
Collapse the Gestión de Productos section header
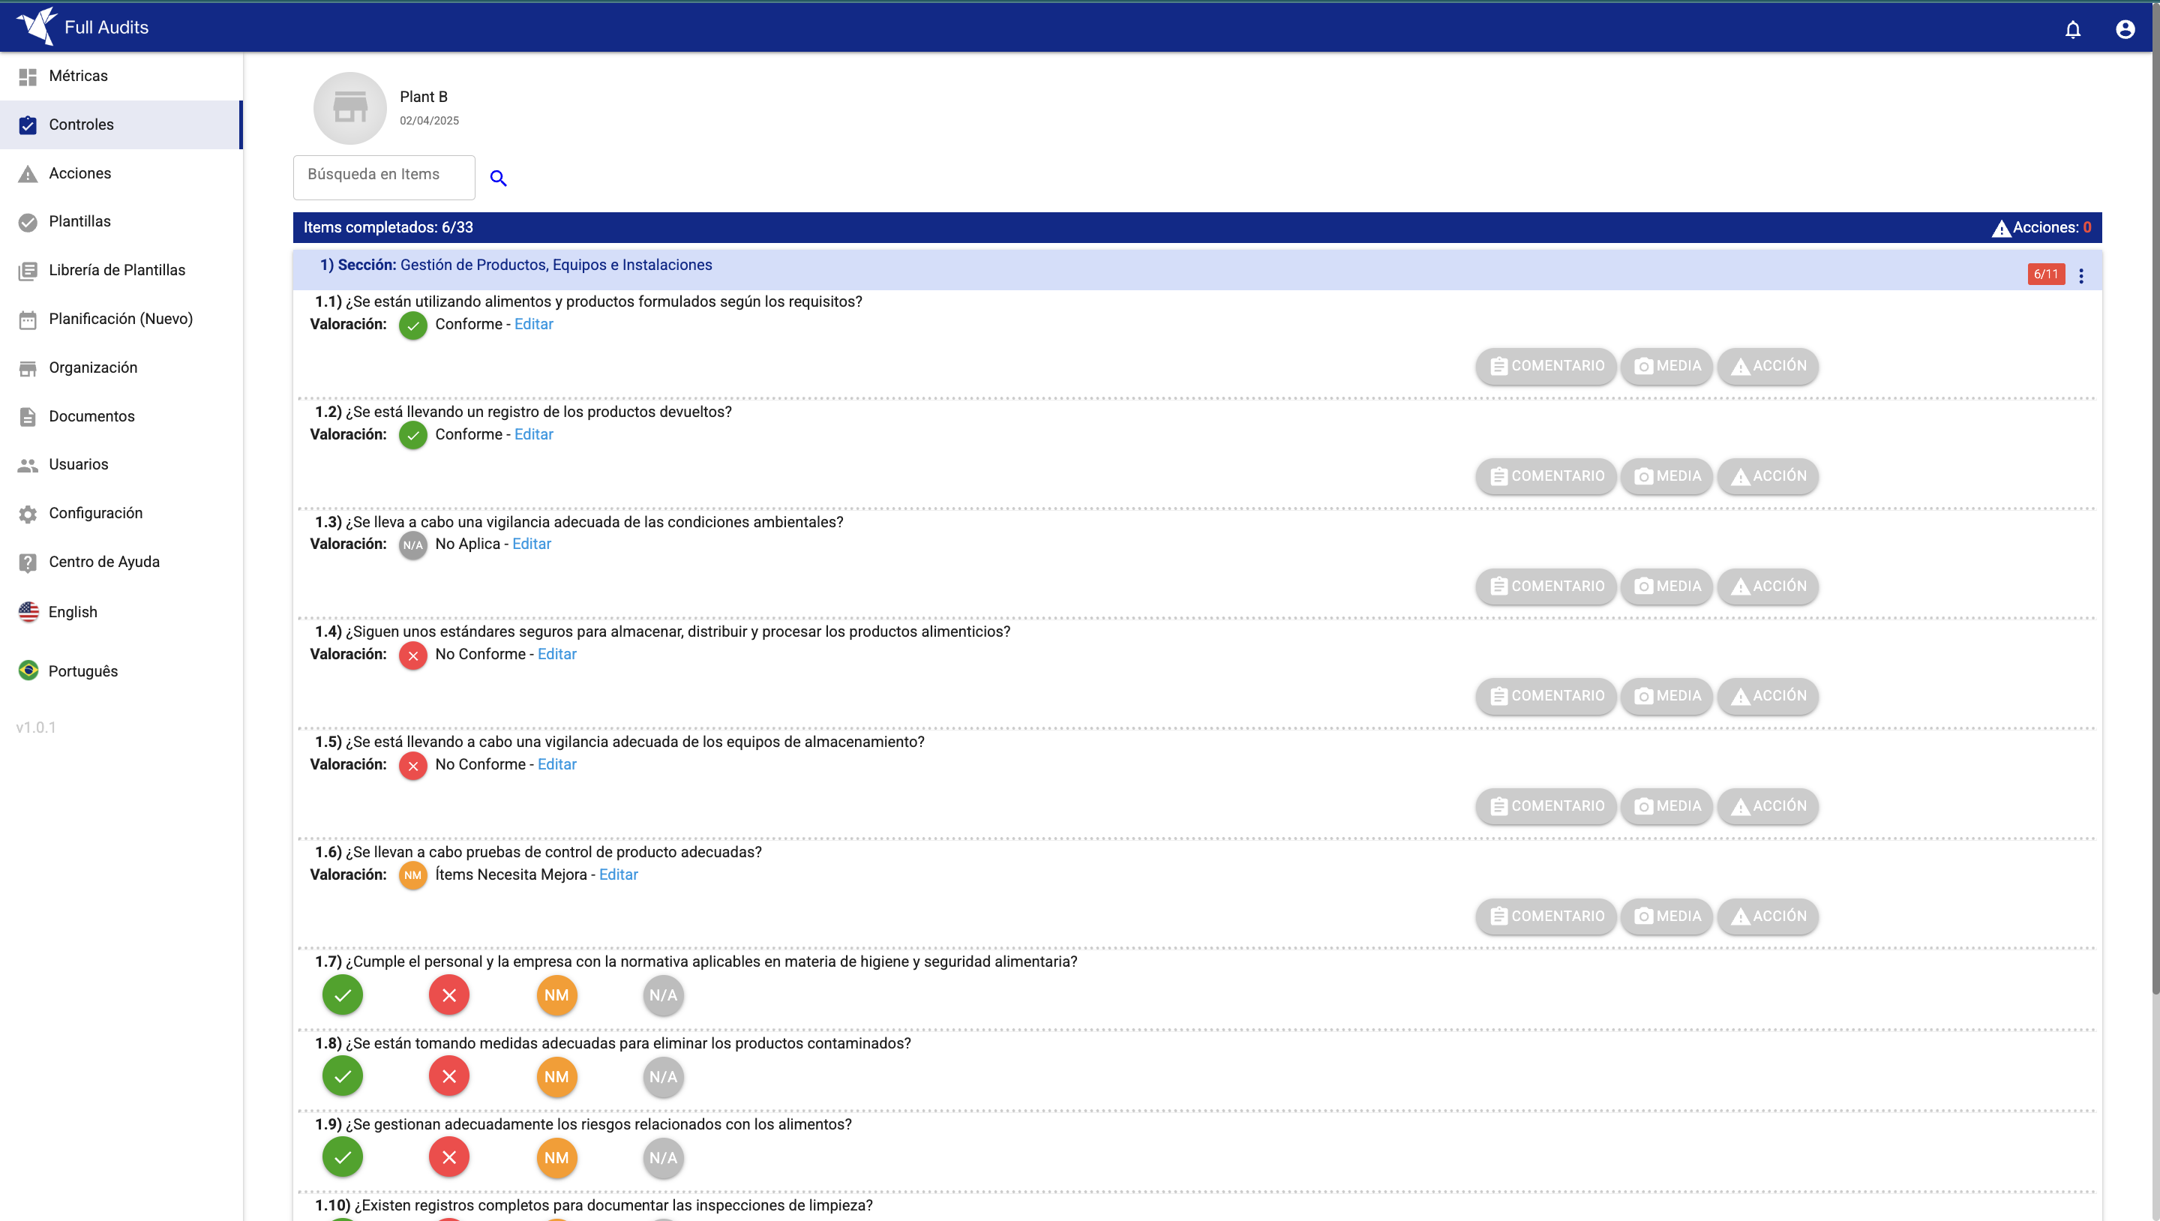(1198, 270)
